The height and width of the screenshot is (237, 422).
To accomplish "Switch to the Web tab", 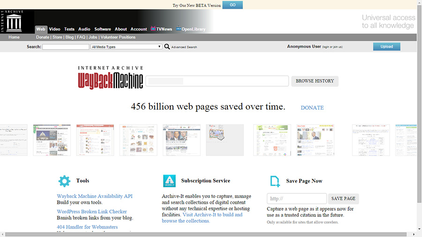I will (41, 30).
